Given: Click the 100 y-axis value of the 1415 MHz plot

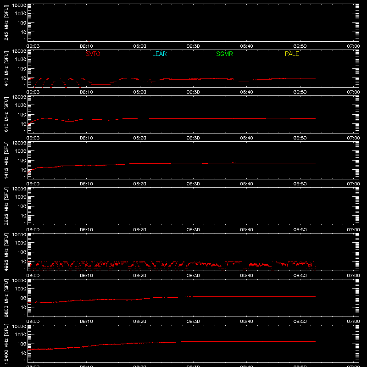Looking at the screenshot, I should click(22, 161).
